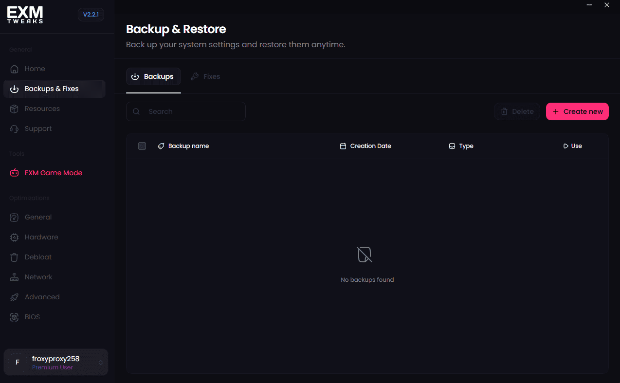
Task: Close the EXM Tweaks window
Action: pyautogui.click(x=607, y=5)
